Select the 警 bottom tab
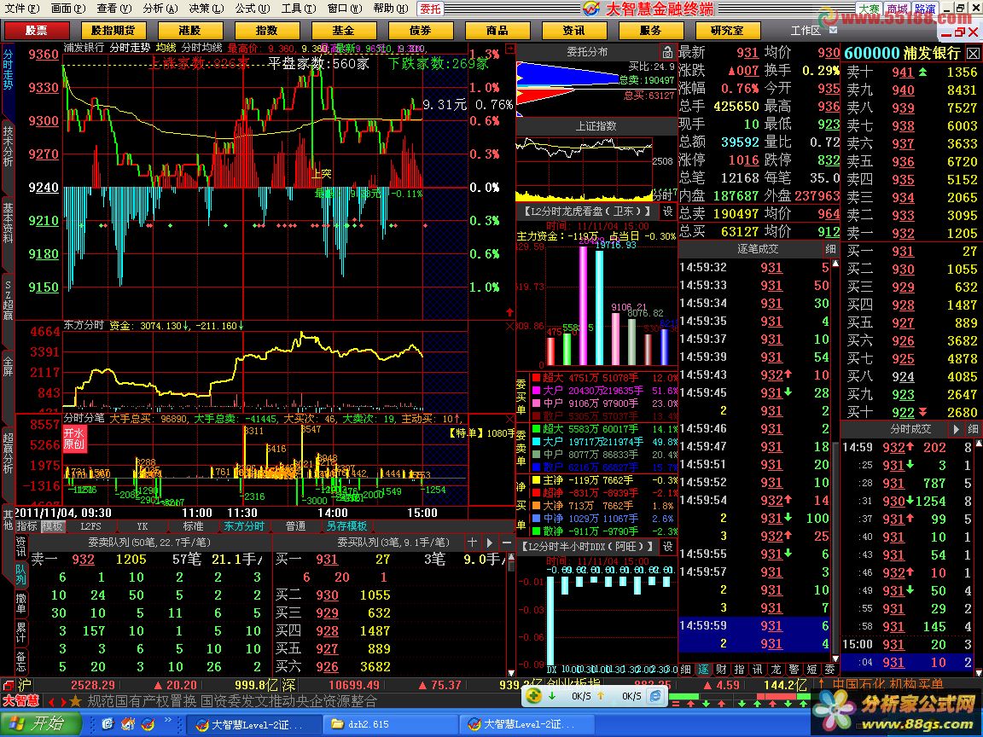Image resolution: width=983 pixels, height=737 pixels. [794, 670]
